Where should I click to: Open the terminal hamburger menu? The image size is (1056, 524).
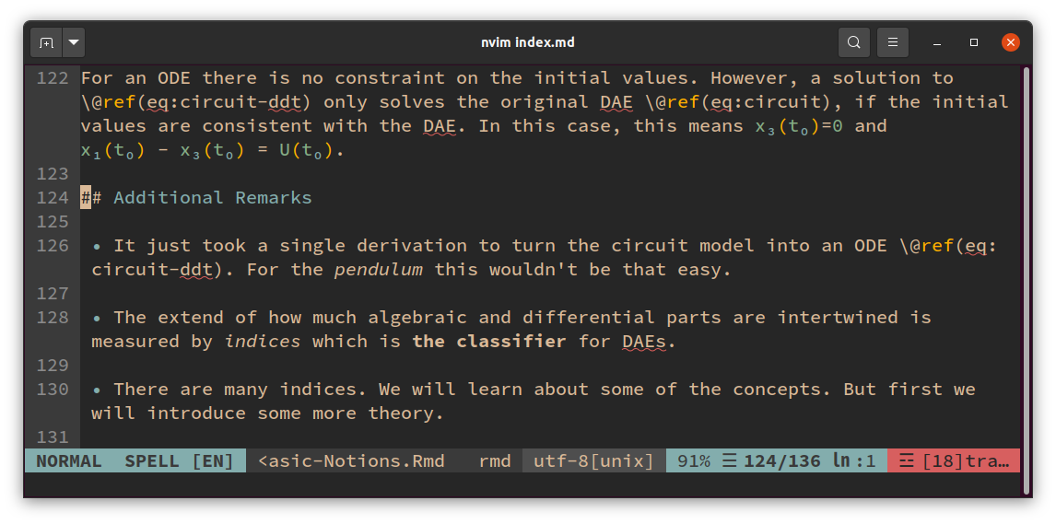pyautogui.click(x=892, y=42)
